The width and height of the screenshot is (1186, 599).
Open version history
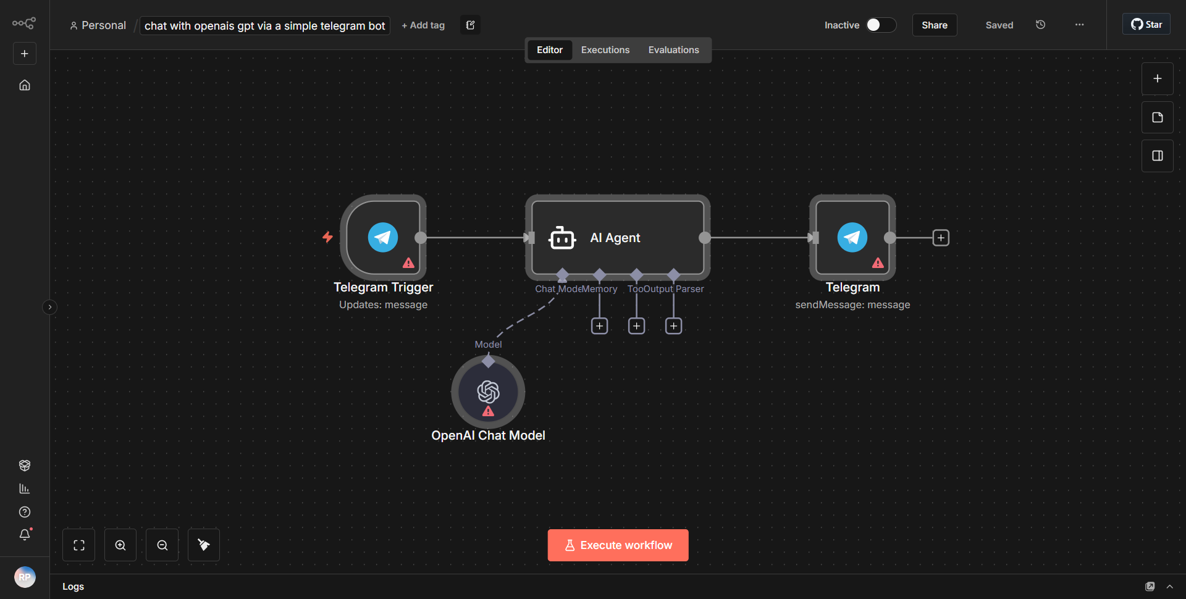[x=1040, y=25]
